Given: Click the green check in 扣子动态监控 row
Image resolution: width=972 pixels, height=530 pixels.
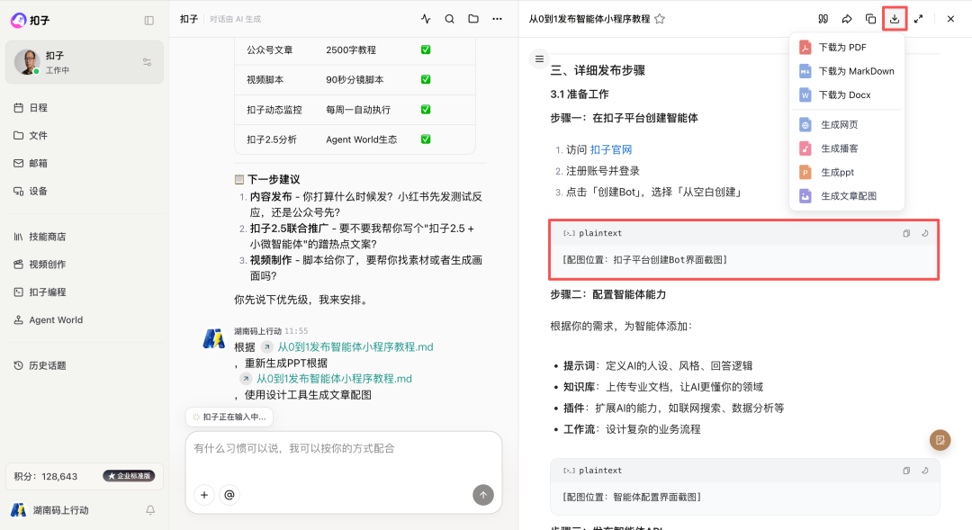Looking at the screenshot, I should click(x=426, y=109).
